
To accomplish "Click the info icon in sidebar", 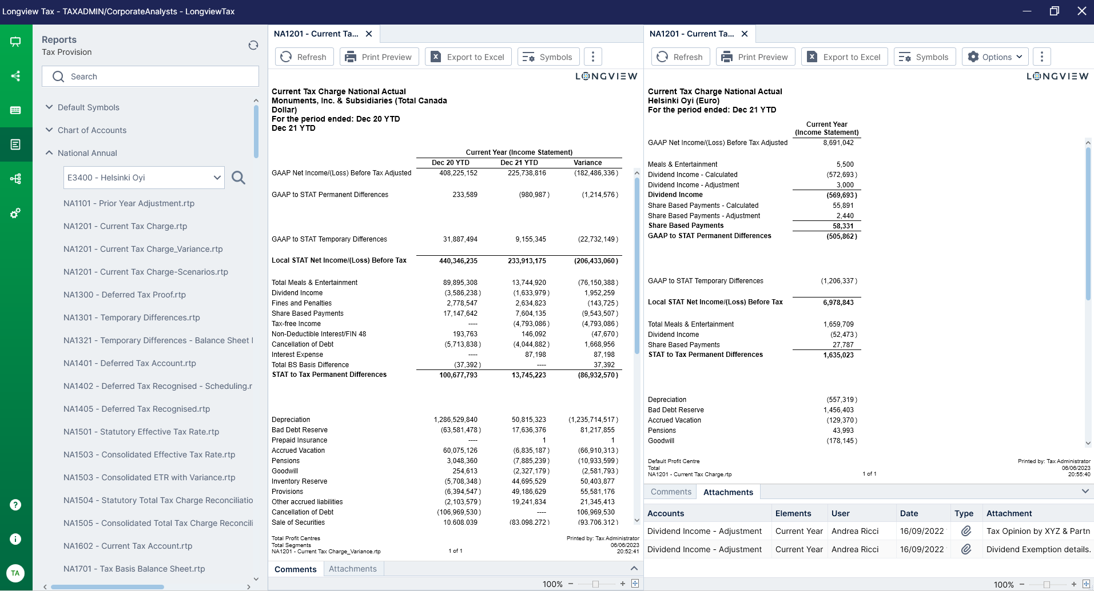I will (15, 539).
